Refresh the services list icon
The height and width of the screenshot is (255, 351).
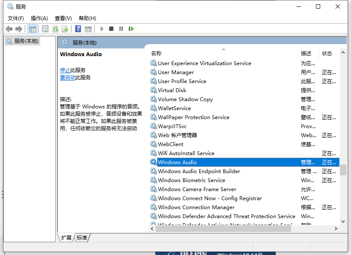pyautogui.click(x=56, y=28)
